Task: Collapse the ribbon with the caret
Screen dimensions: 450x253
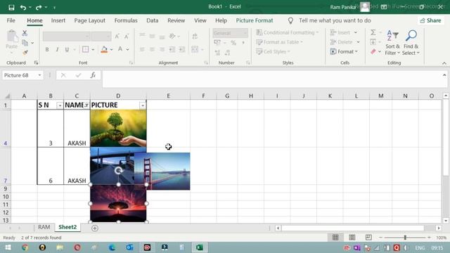Action: (444, 63)
